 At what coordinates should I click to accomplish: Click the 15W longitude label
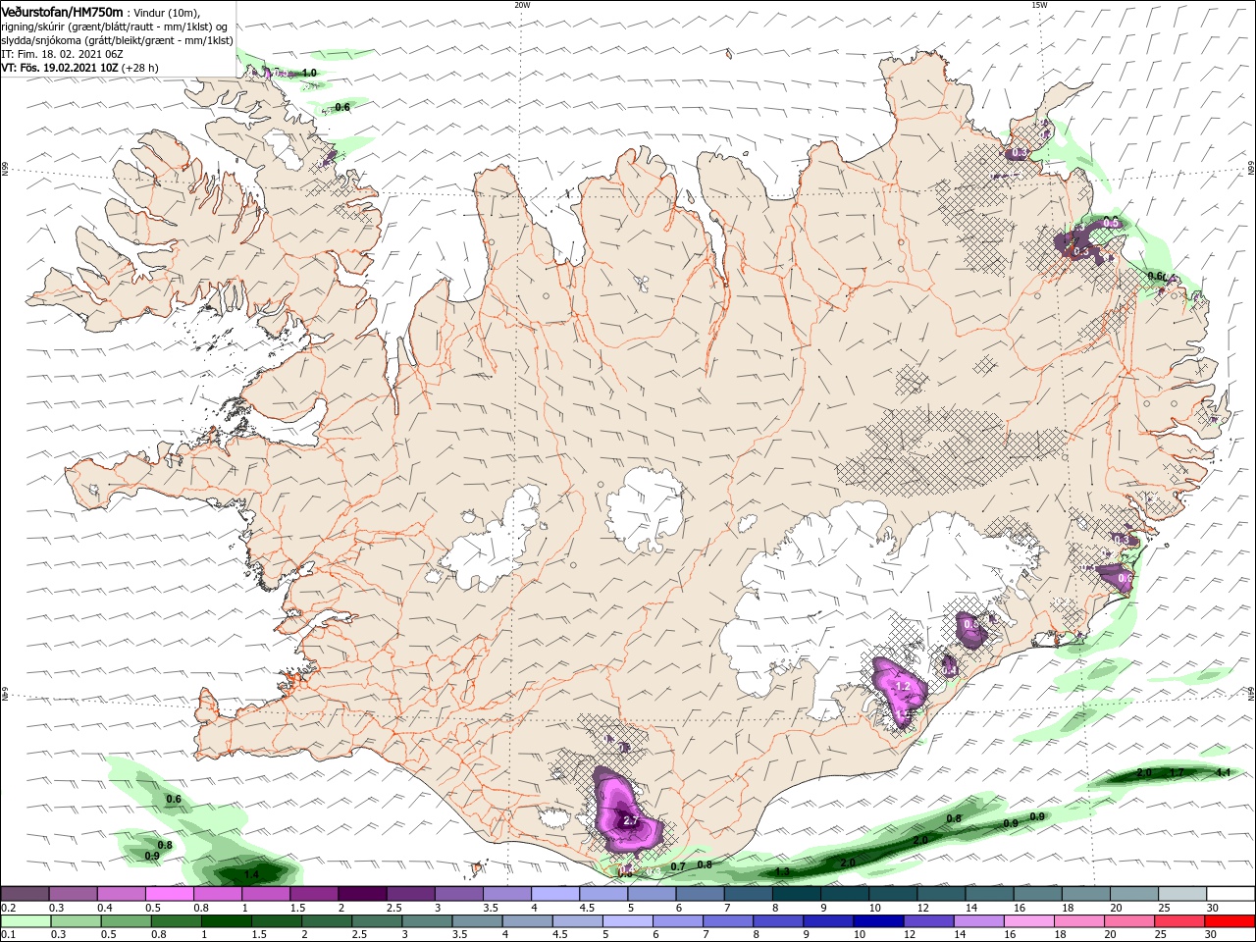click(1039, 5)
